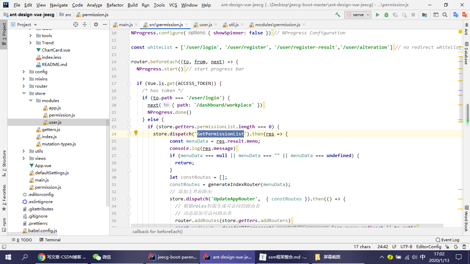Toggle tool window bars icon in status bar corner

point(4,246)
